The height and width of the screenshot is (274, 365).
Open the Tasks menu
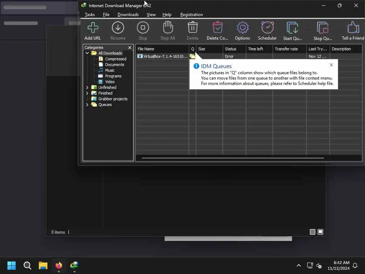click(x=89, y=14)
